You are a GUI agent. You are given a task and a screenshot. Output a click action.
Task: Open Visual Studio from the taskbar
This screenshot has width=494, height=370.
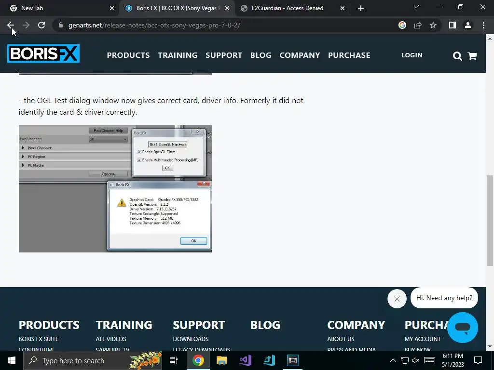click(246, 360)
